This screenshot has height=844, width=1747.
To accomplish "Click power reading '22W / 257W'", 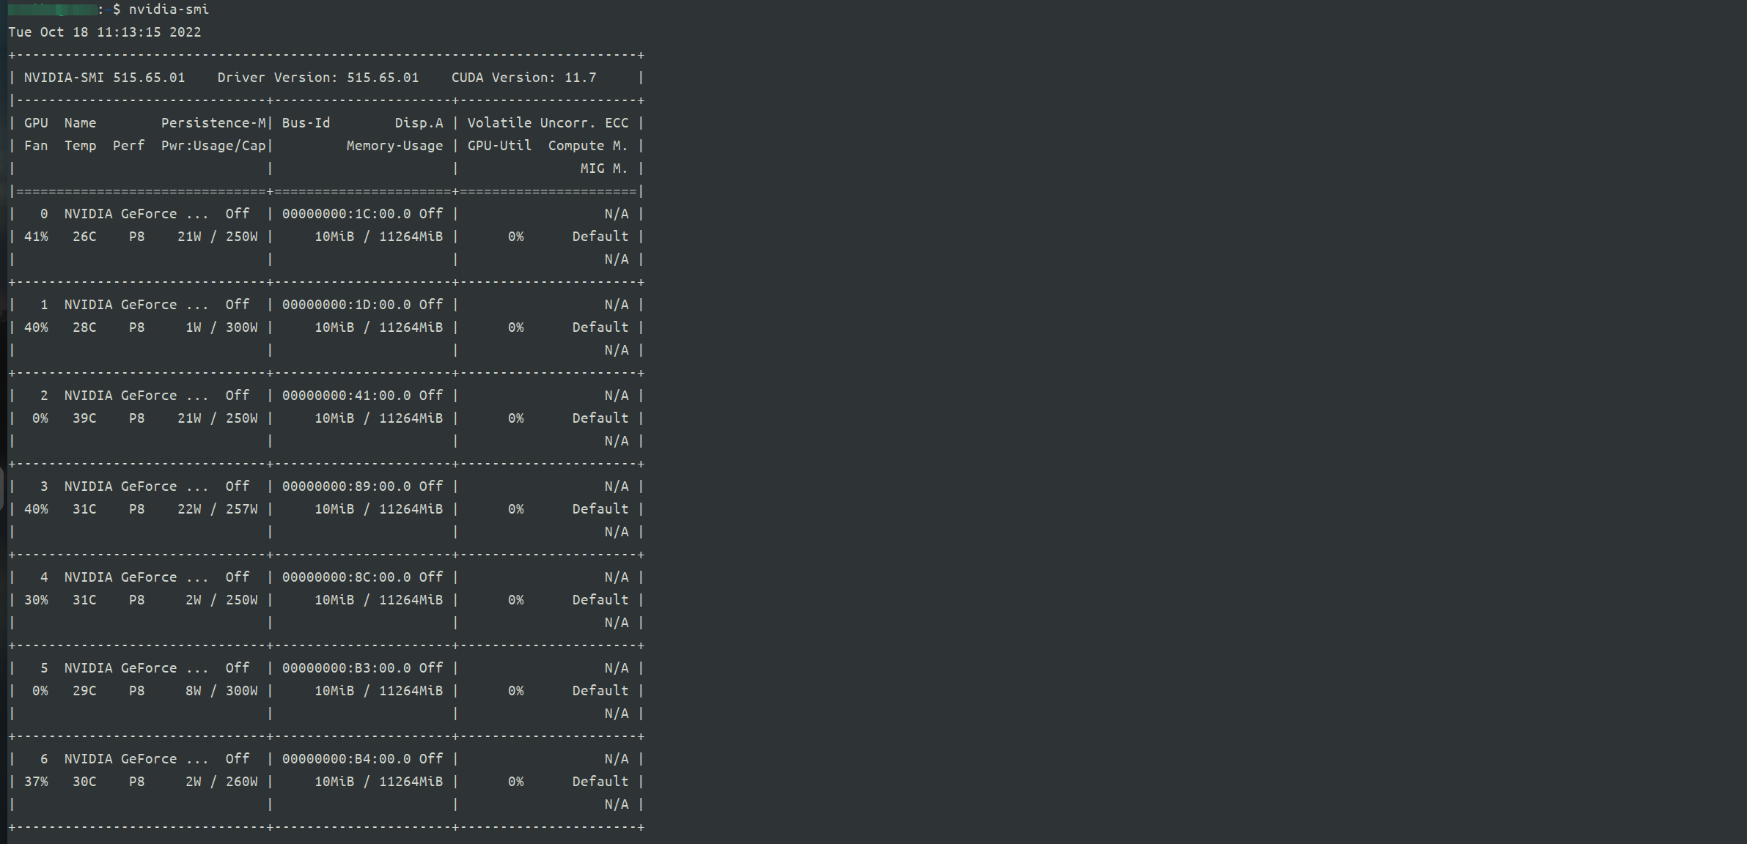I will coord(218,509).
